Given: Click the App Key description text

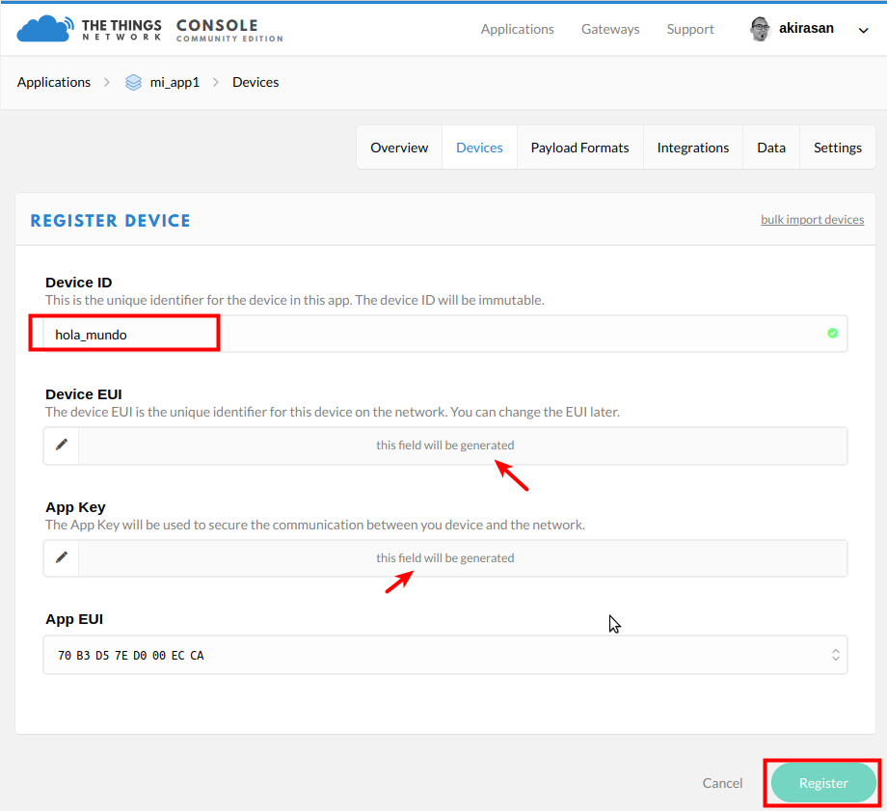Looking at the screenshot, I should [315, 525].
